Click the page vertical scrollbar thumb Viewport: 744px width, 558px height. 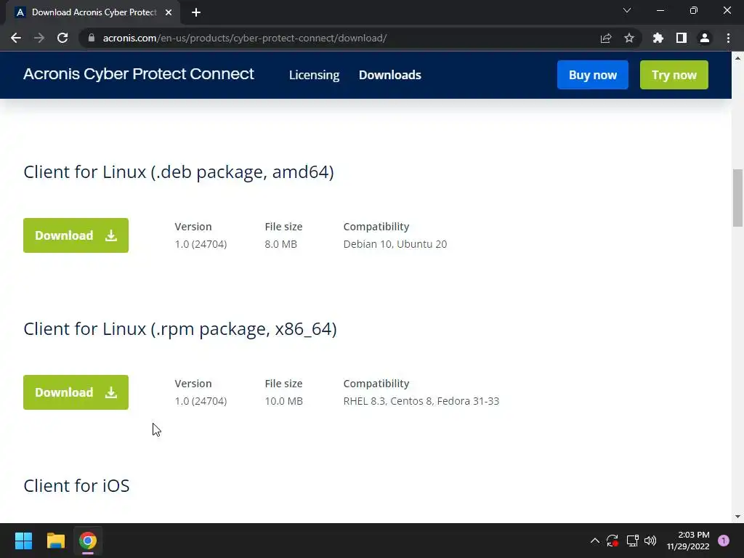pos(737,198)
